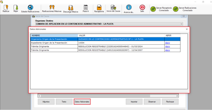Screen dimensions: 212x110
Task: Open the Acerca de info icon
Action: (129, 7)
